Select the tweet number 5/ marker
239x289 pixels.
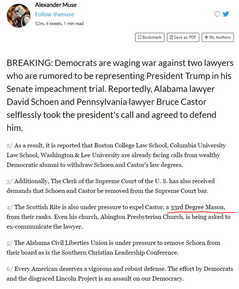[10, 243]
